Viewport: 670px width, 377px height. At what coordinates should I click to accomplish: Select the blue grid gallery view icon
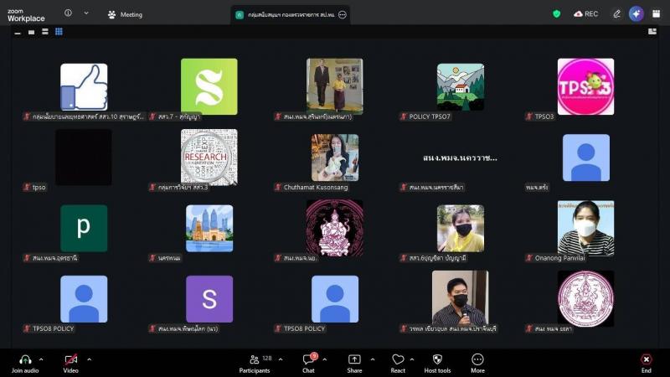click(59, 32)
